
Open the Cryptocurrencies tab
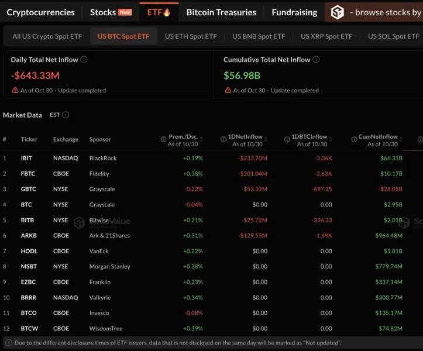[41, 12]
